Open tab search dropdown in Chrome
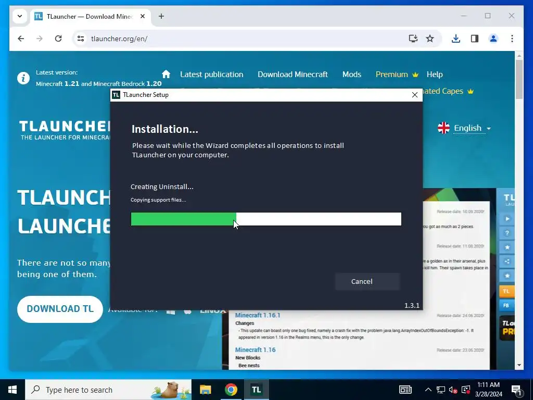The height and width of the screenshot is (400, 533). point(20,16)
